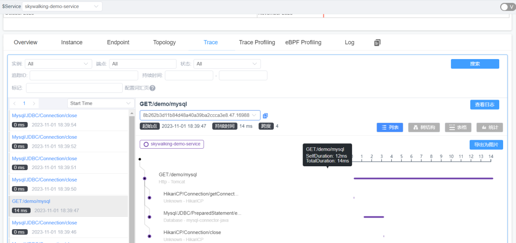Select the 表格 table view button
This screenshot has width=516, height=243.
pos(458,127)
